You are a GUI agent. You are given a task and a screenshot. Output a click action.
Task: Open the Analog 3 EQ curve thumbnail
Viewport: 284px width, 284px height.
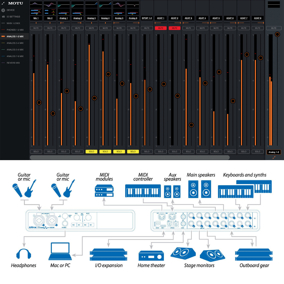pyautogui.click(x=91, y=4)
